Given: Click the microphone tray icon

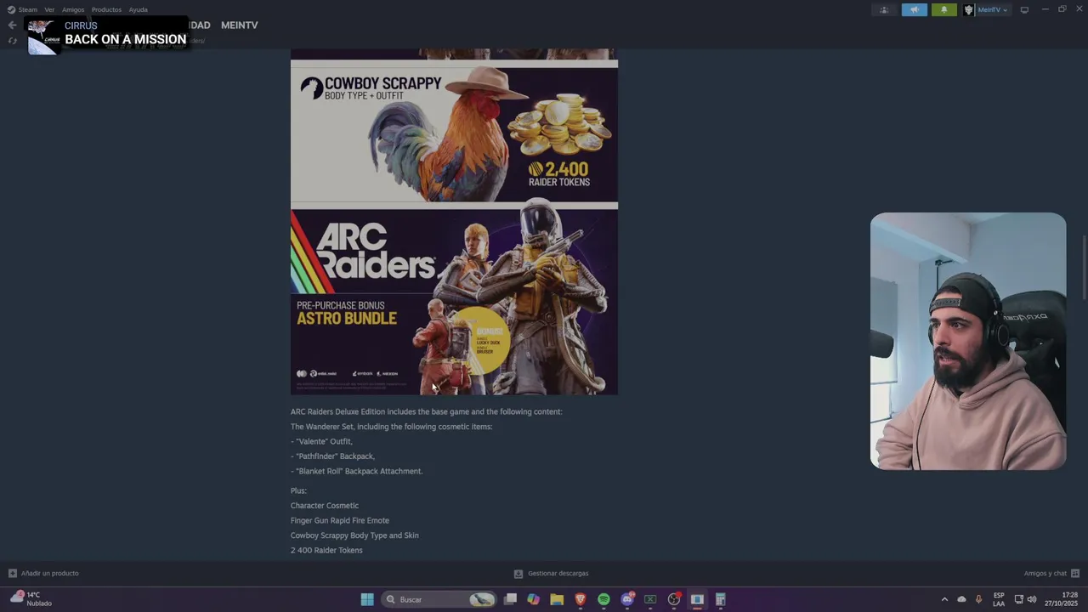Looking at the screenshot, I should click(x=978, y=599).
